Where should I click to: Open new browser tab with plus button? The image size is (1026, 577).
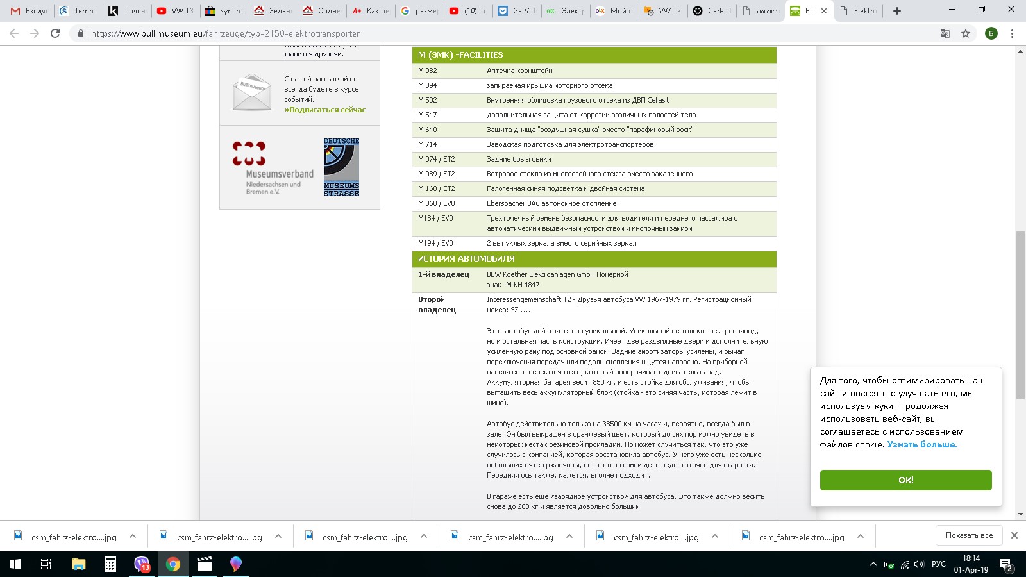896,11
